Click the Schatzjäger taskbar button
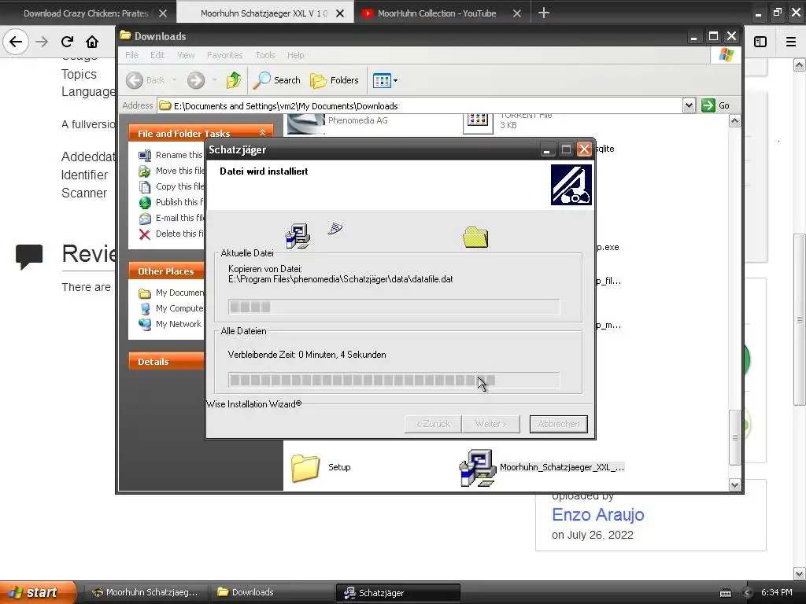Image resolution: width=806 pixels, height=604 pixels. click(397, 593)
